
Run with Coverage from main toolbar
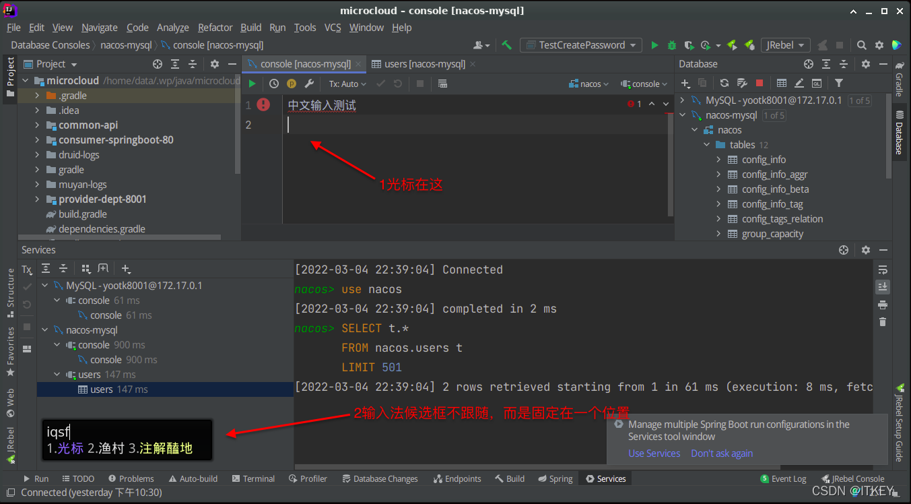688,45
